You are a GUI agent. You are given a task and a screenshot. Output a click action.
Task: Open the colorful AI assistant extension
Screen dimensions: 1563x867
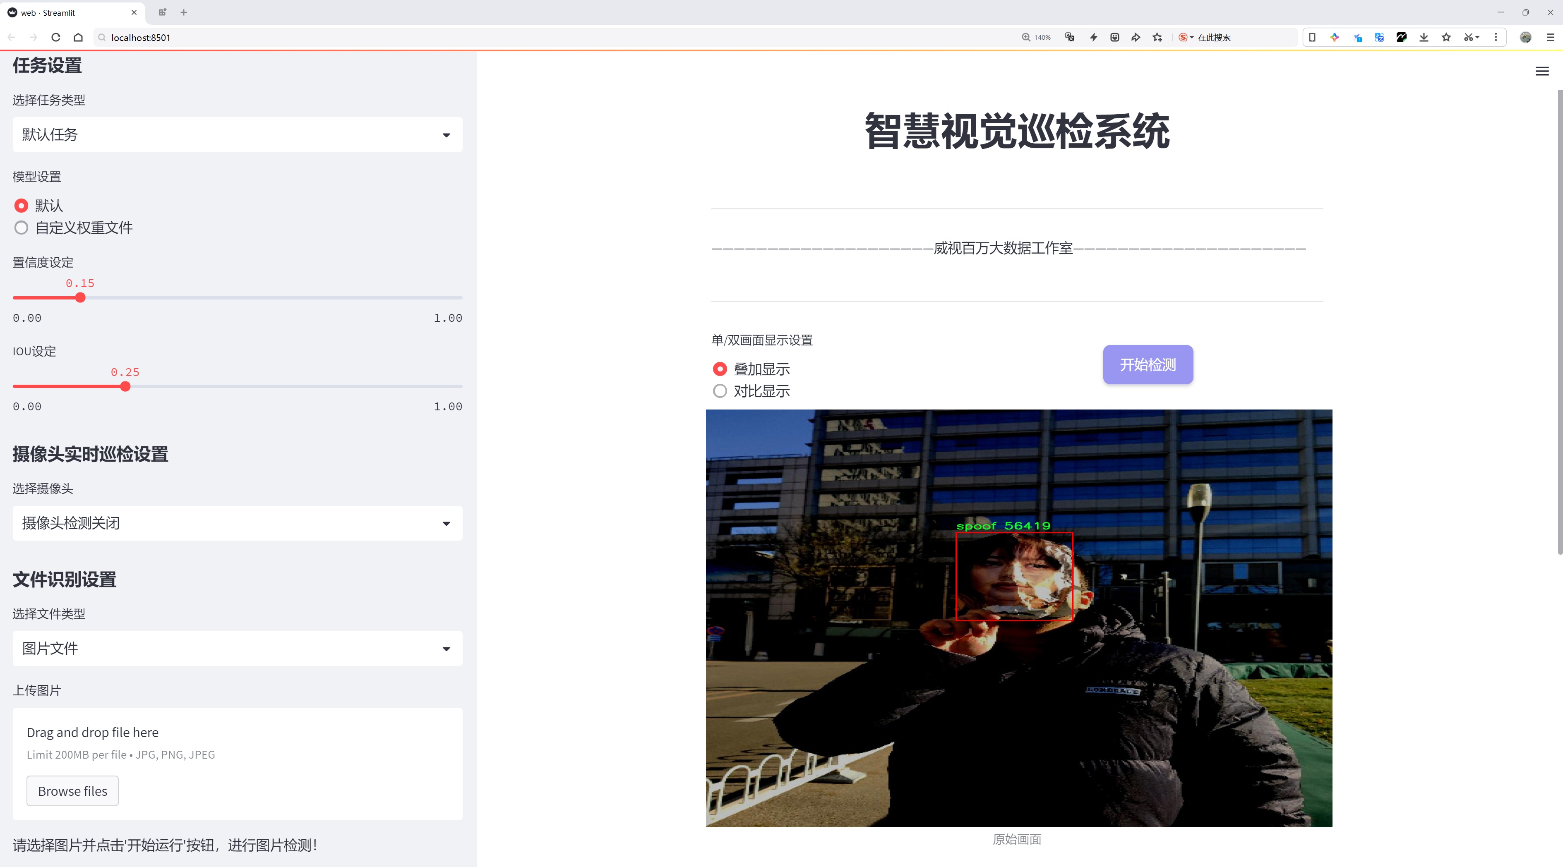(x=1334, y=37)
